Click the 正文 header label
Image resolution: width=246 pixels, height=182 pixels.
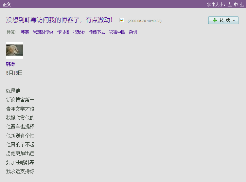click(7, 4)
